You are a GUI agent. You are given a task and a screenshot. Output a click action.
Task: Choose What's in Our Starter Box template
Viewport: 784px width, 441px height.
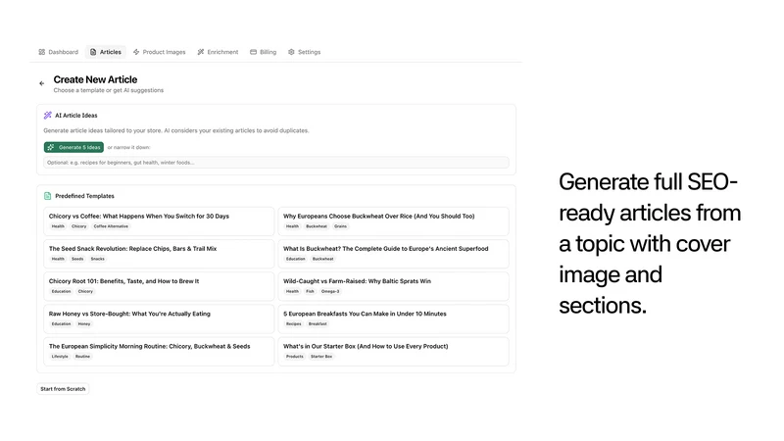click(x=394, y=351)
